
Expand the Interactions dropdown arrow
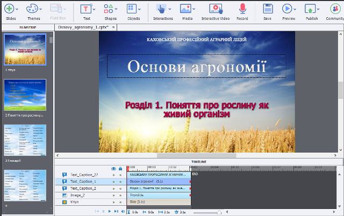170,9
